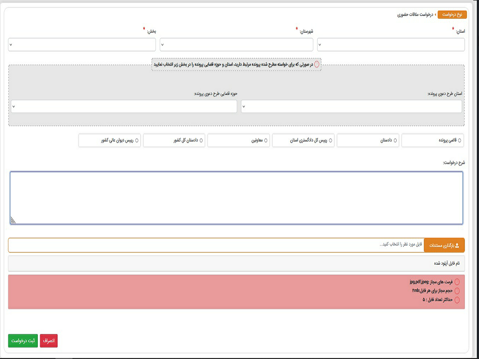Select the دادستان radio option
The image size is (479, 359).
pos(395,140)
